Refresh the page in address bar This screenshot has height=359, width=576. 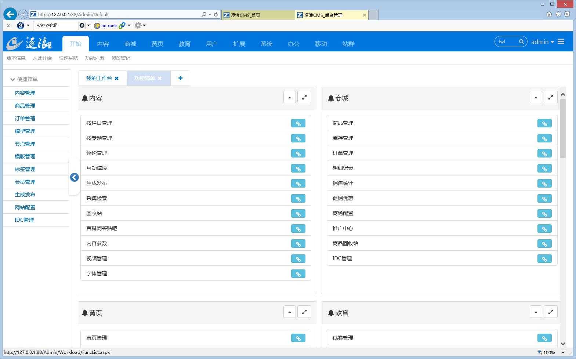coord(216,14)
